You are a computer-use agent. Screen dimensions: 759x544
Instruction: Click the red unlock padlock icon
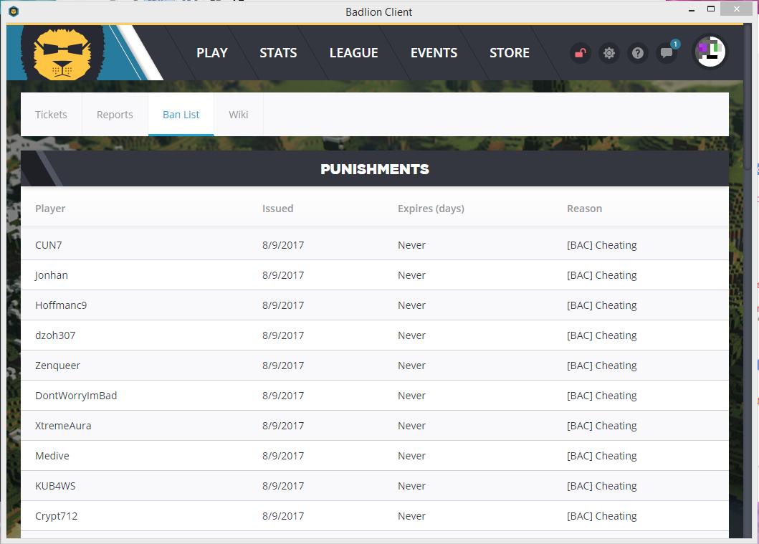pos(581,53)
